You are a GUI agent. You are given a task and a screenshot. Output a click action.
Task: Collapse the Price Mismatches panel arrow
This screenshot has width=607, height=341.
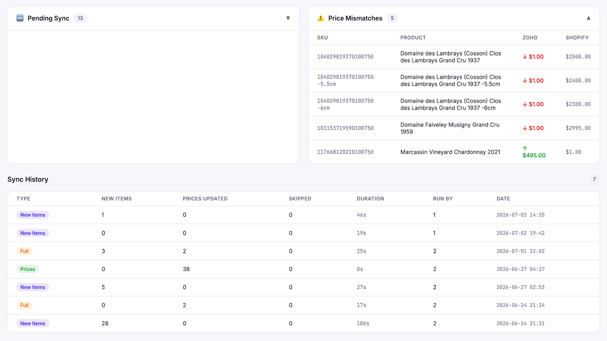point(588,18)
